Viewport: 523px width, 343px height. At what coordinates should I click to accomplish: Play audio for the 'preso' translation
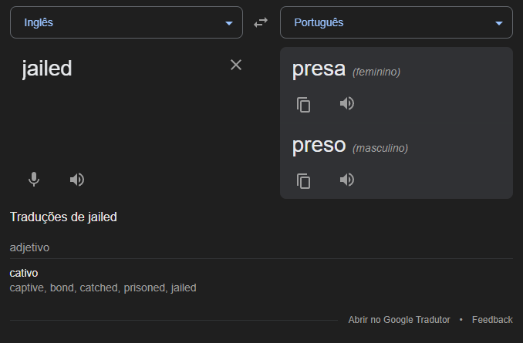[x=347, y=180]
